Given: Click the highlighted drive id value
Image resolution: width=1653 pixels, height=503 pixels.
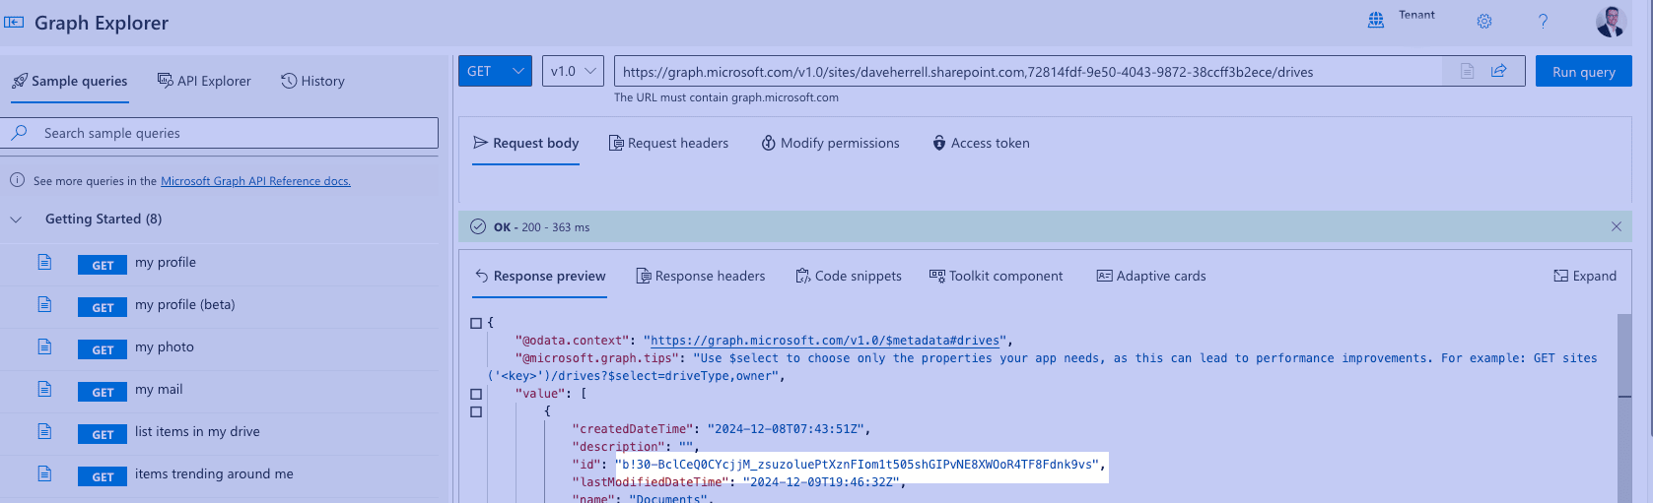Looking at the screenshot, I should [x=858, y=465].
